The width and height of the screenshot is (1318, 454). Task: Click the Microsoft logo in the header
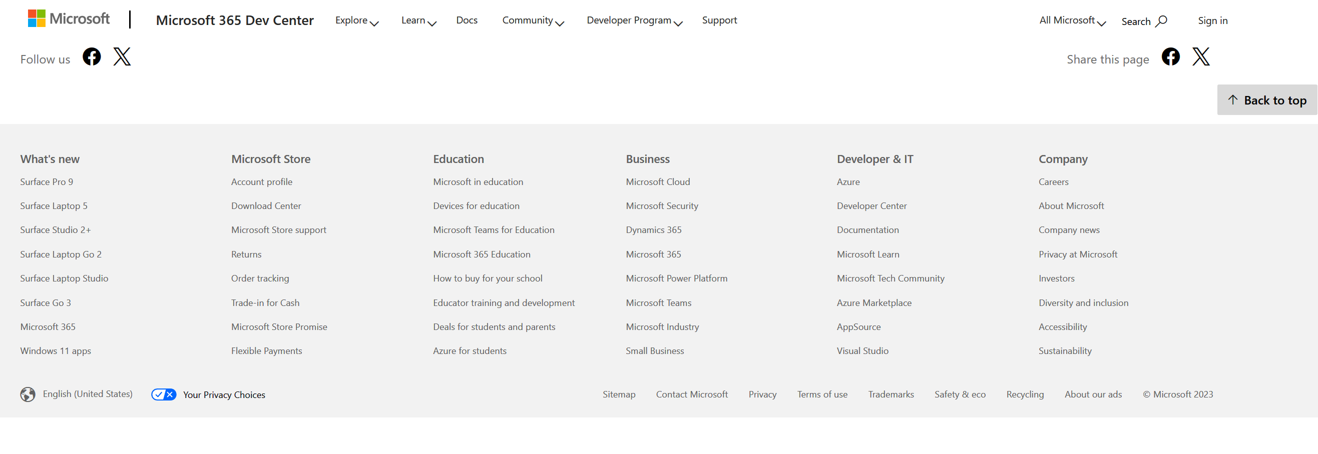[69, 19]
